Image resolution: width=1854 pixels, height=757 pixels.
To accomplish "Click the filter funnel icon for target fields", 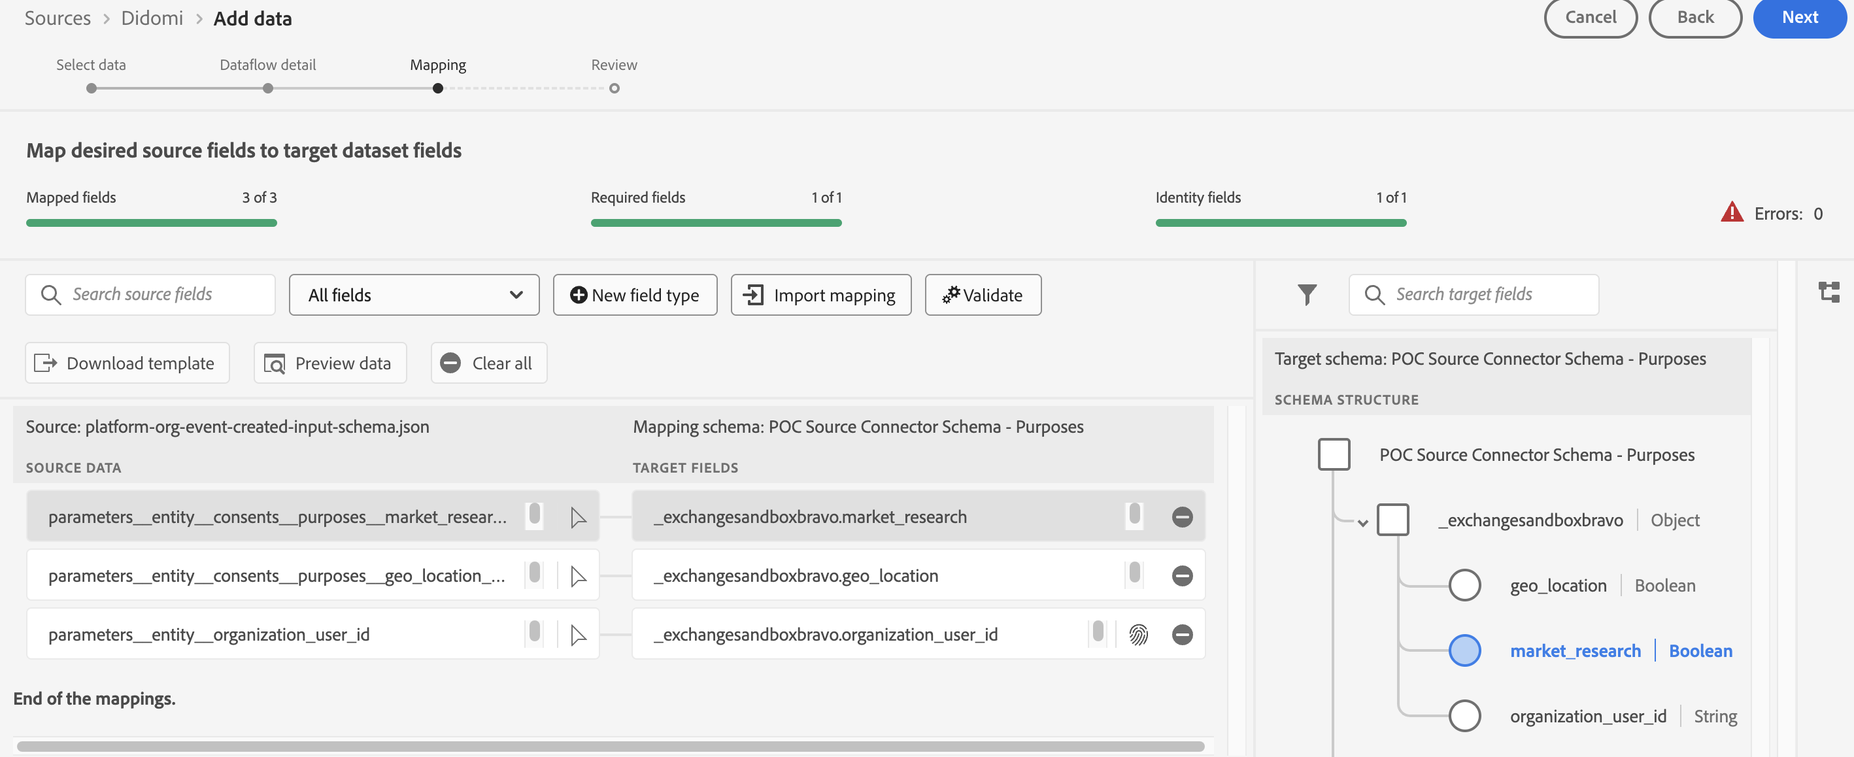I will click(x=1307, y=294).
